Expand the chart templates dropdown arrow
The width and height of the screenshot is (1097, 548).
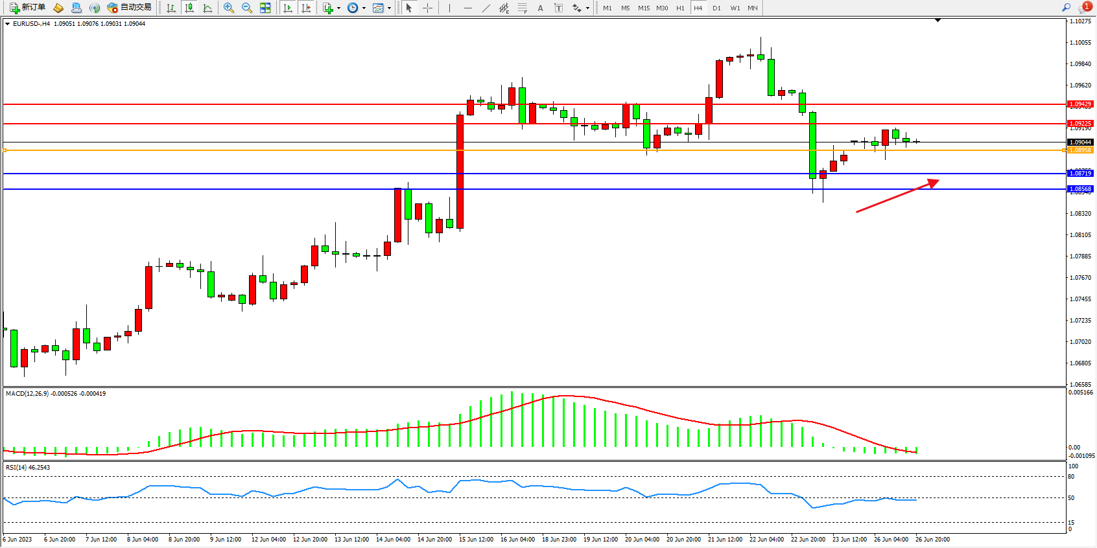389,8
